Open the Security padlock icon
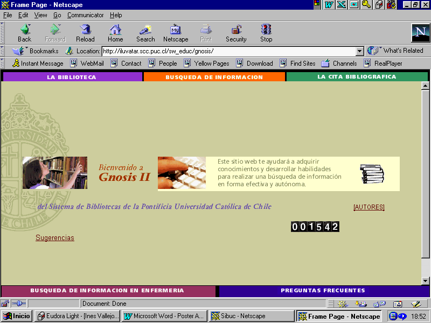431x323 pixels. 236,30
